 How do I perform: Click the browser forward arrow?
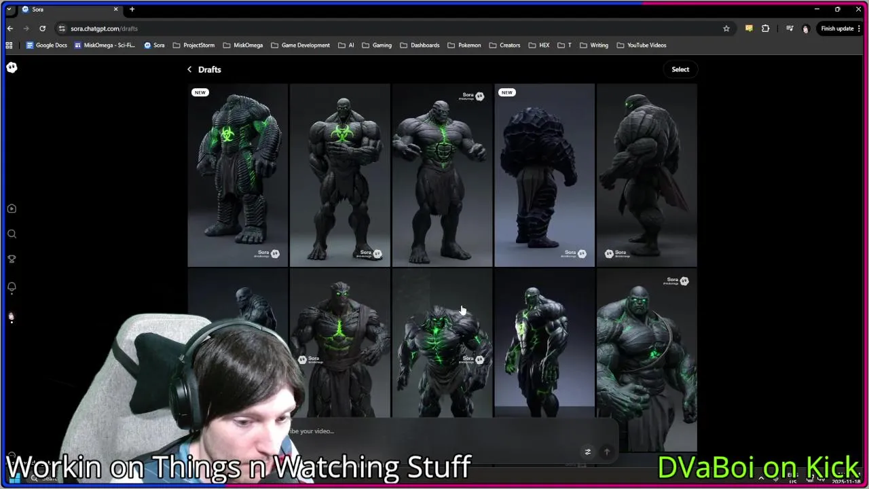point(26,29)
